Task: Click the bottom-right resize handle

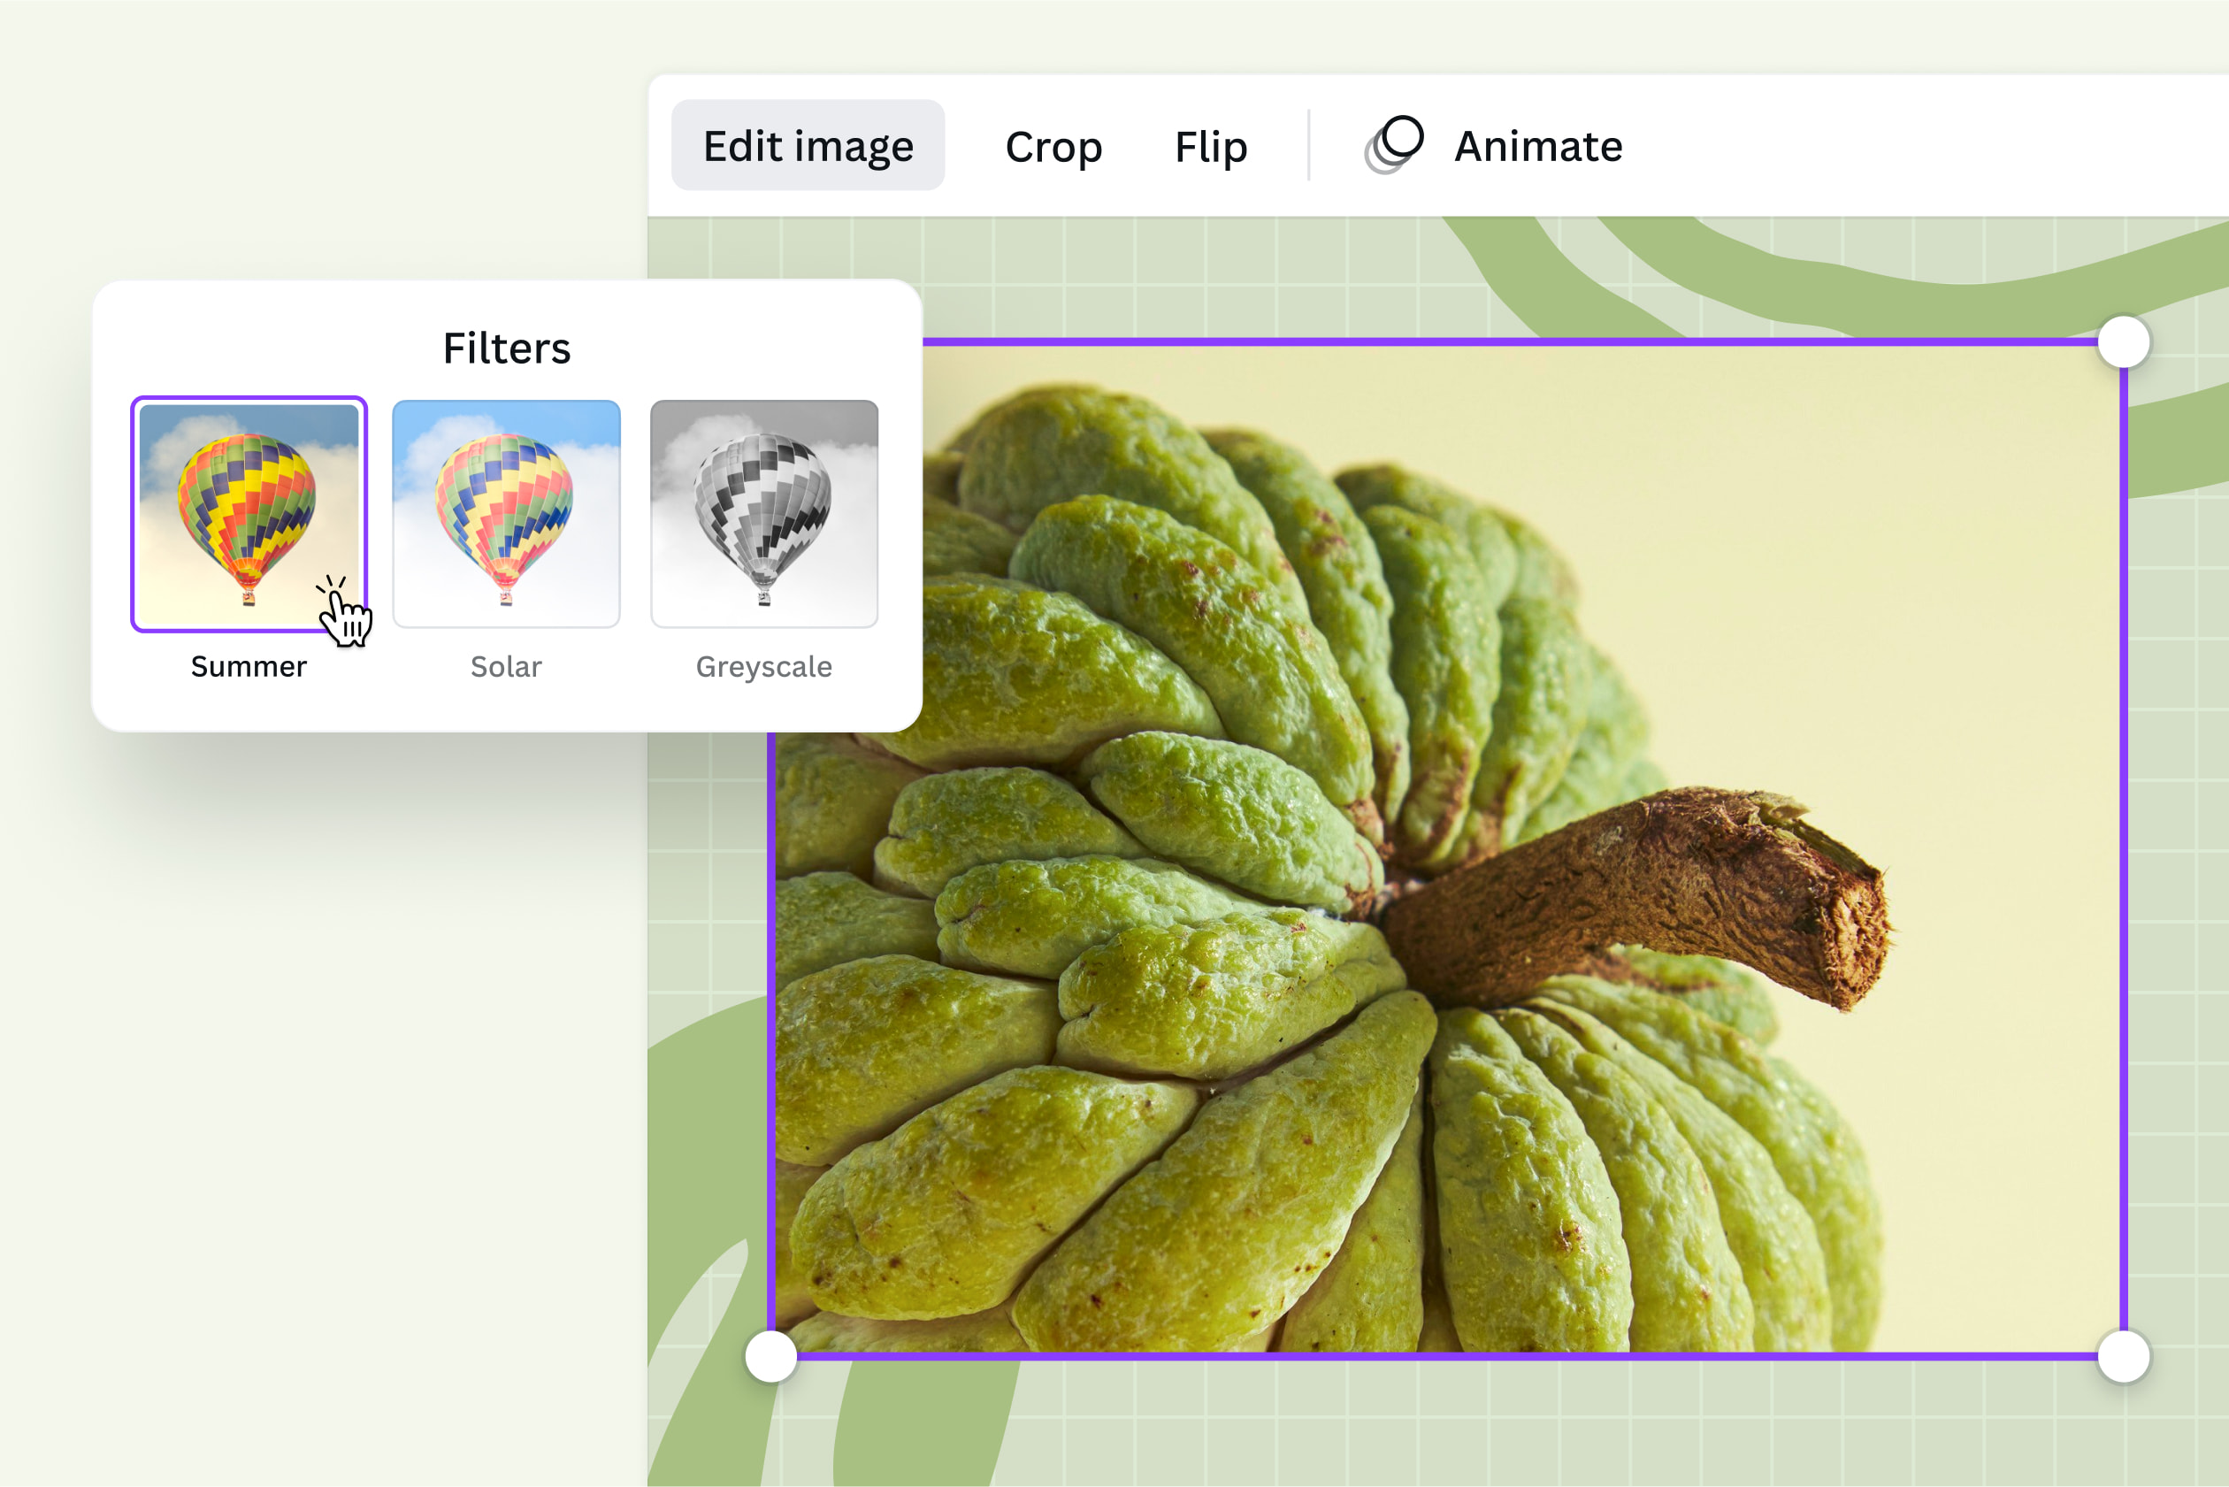Action: (x=2122, y=1358)
